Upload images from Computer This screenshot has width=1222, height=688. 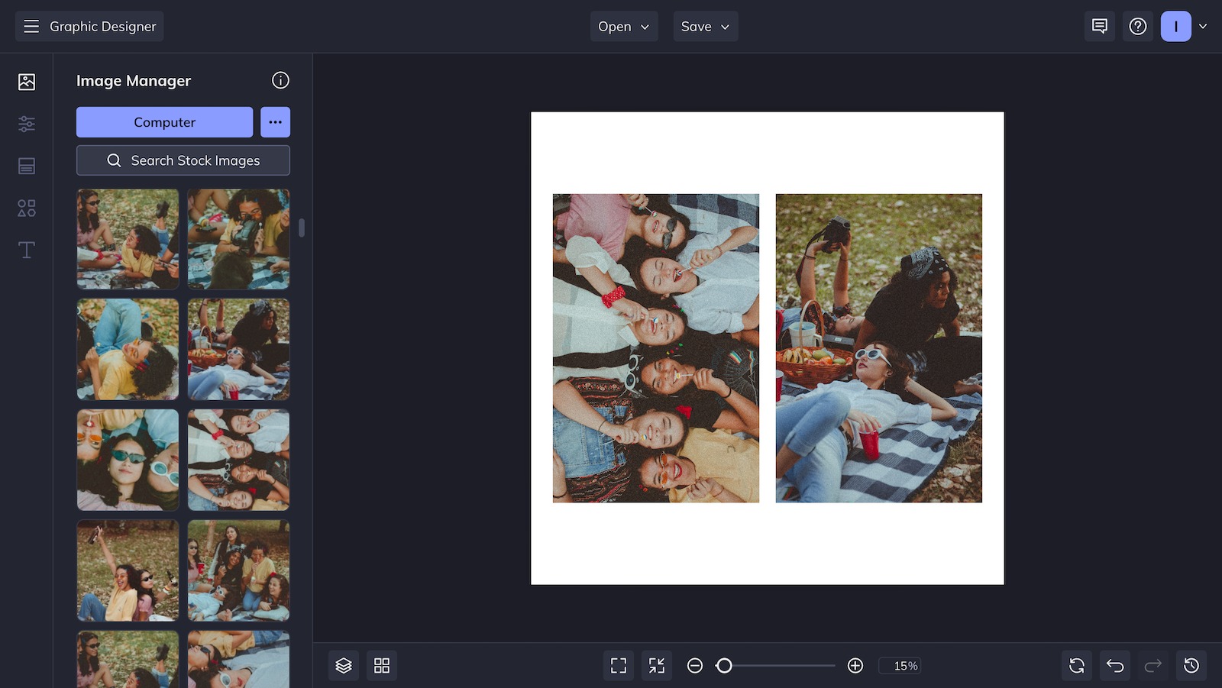pos(164,121)
